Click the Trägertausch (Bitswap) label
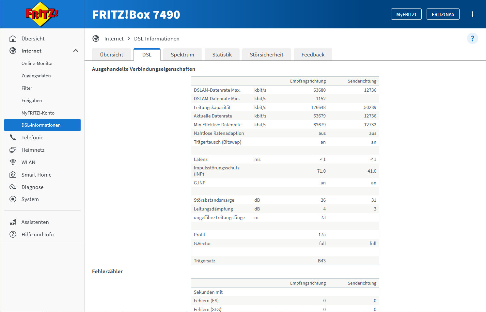This screenshot has width=486, height=312. tap(217, 142)
